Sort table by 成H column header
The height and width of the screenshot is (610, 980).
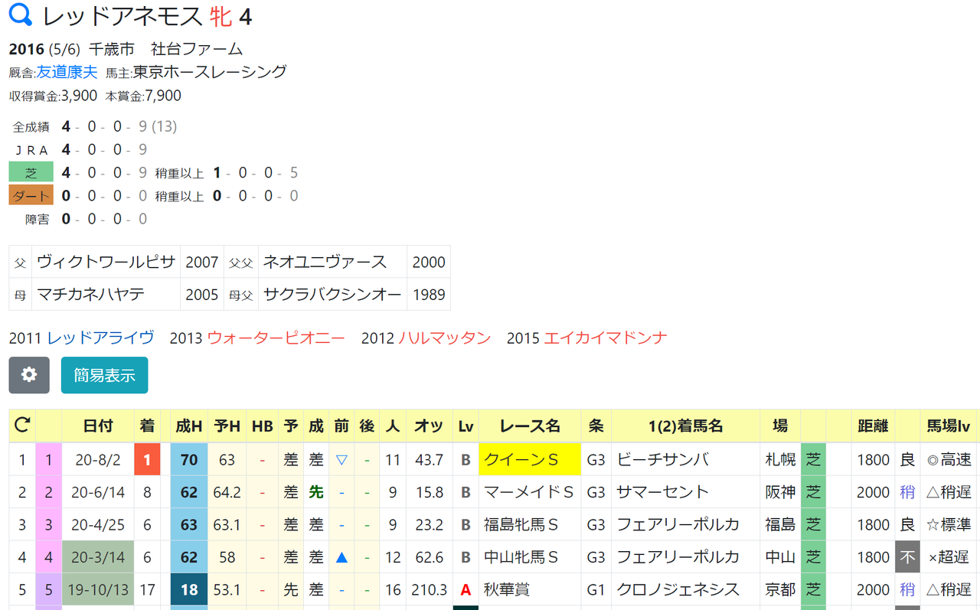pyautogui.click(x=189, y=426)
